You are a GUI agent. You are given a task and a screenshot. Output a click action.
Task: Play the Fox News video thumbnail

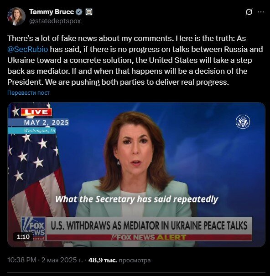point(136,174)
